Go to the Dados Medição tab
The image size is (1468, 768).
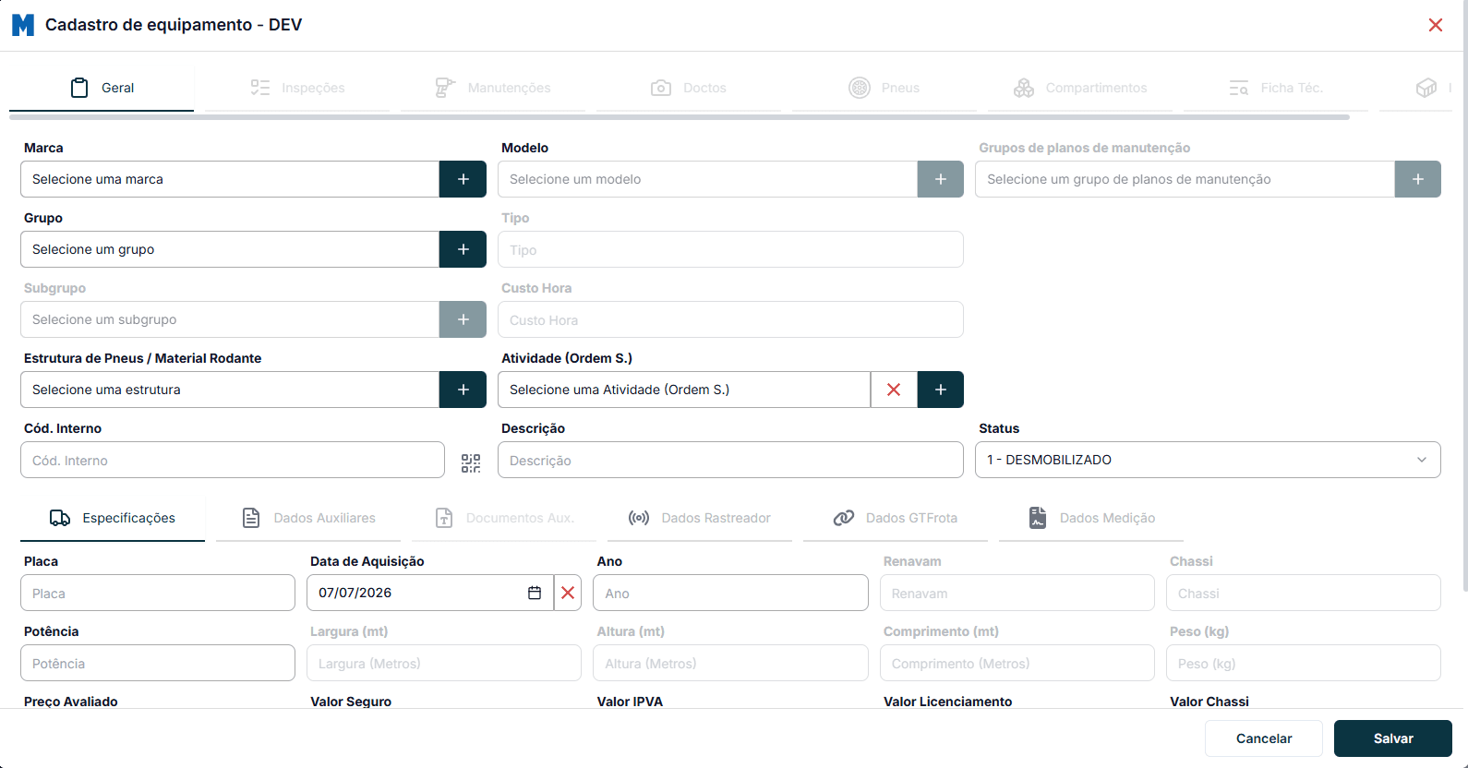point(1091,518)
